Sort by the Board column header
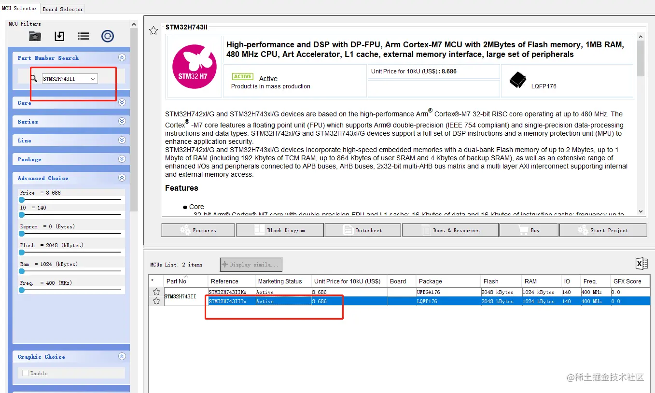 pyautogui.click(x=402, y=281)
